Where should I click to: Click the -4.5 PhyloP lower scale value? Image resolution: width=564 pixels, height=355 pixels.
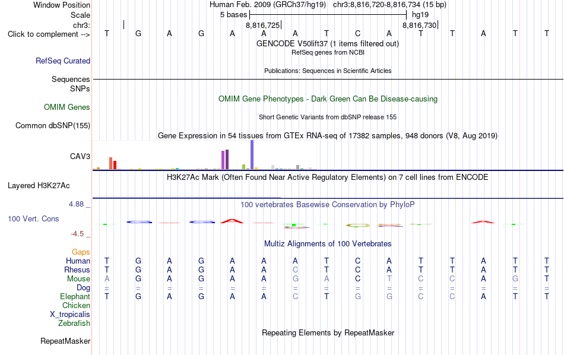77,234
